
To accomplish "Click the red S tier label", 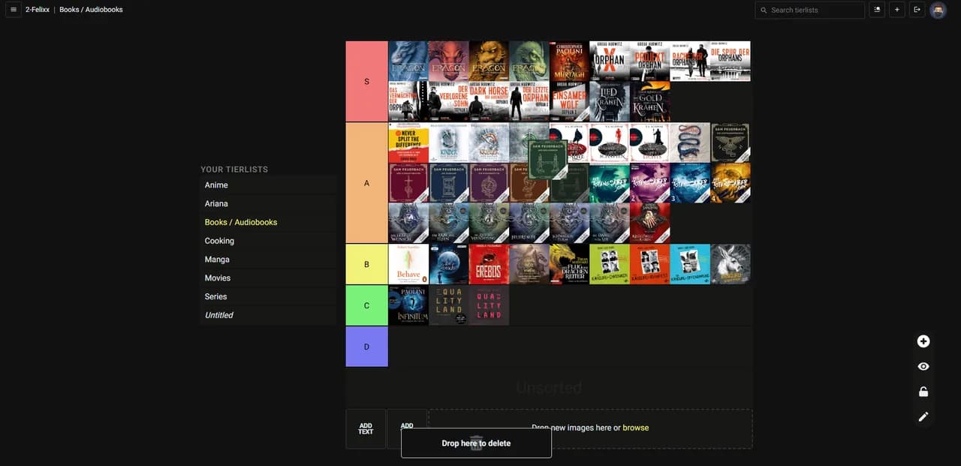I will coord(366,81).
